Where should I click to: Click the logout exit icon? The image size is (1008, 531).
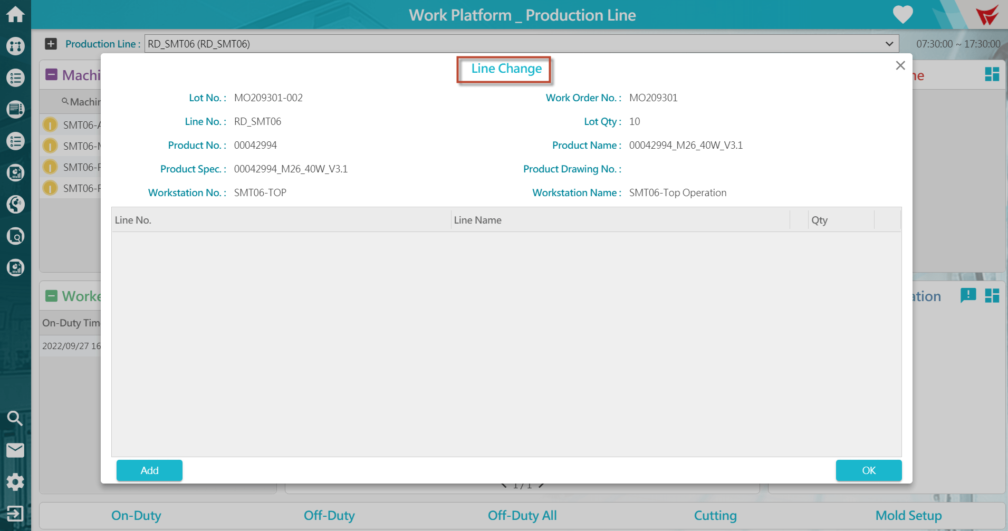(x=15, y=514)
